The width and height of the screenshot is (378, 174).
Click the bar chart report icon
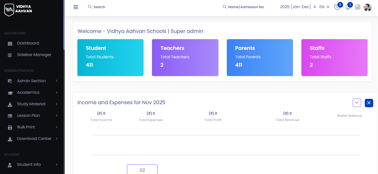[x=358, y=7]
